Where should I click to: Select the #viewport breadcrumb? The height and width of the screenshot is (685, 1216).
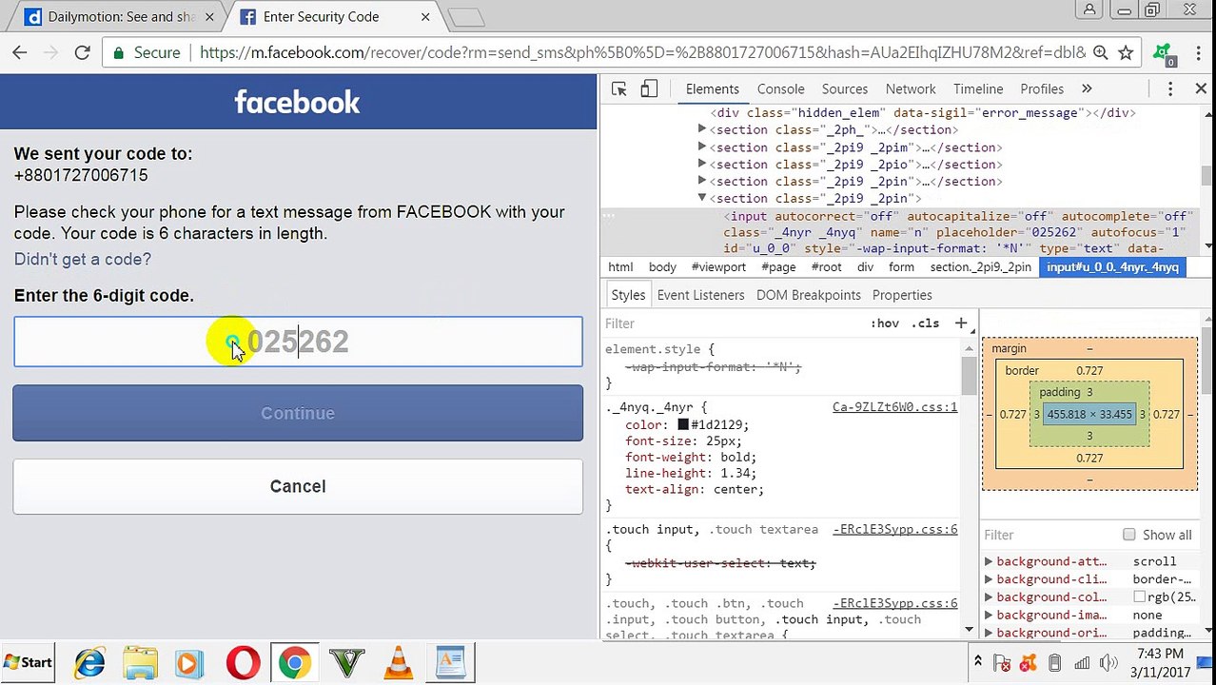pos(718,267)
